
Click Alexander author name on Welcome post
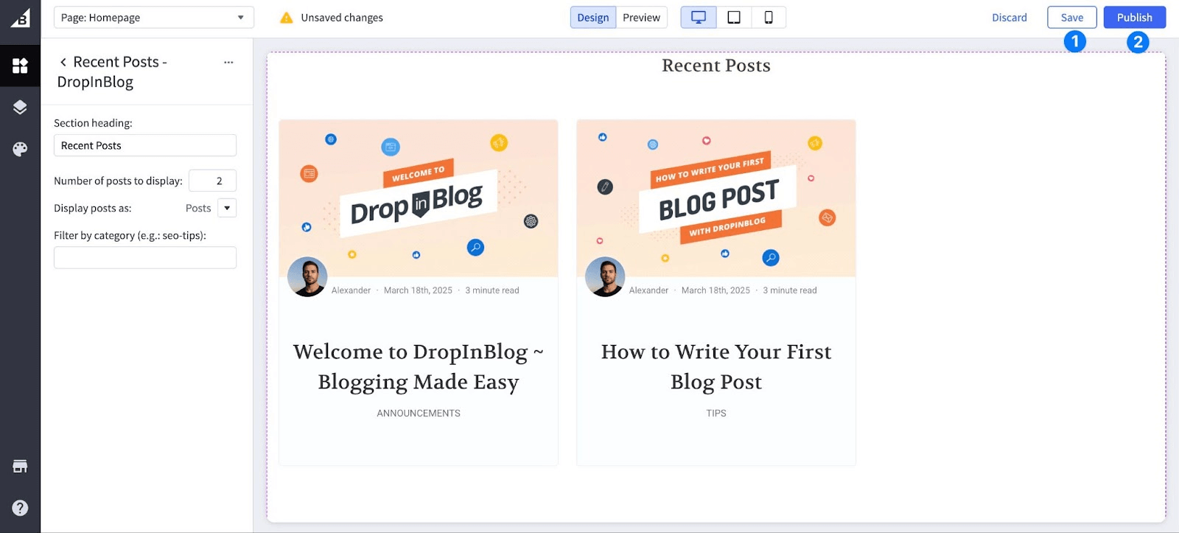[x=351, y=290]
